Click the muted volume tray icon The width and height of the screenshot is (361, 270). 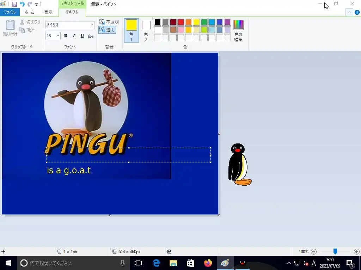tap(305, 263)
